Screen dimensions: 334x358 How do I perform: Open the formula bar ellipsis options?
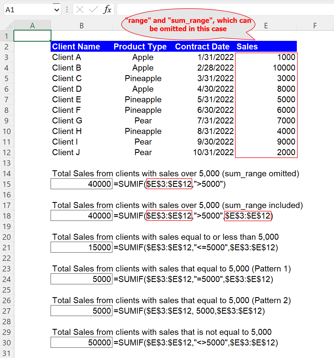66,9
